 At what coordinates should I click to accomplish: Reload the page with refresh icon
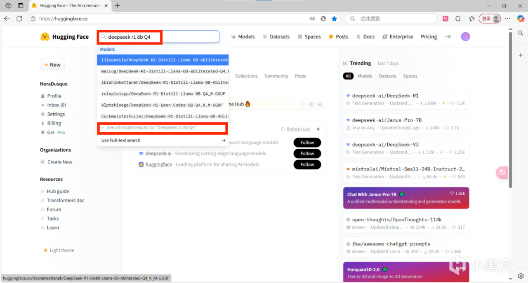[19, 19]
